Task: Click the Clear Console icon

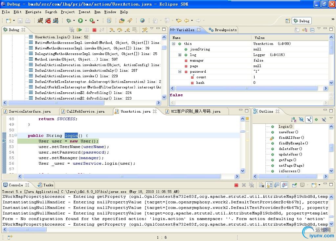Action: pyautogui.click(x=261, y=185)
